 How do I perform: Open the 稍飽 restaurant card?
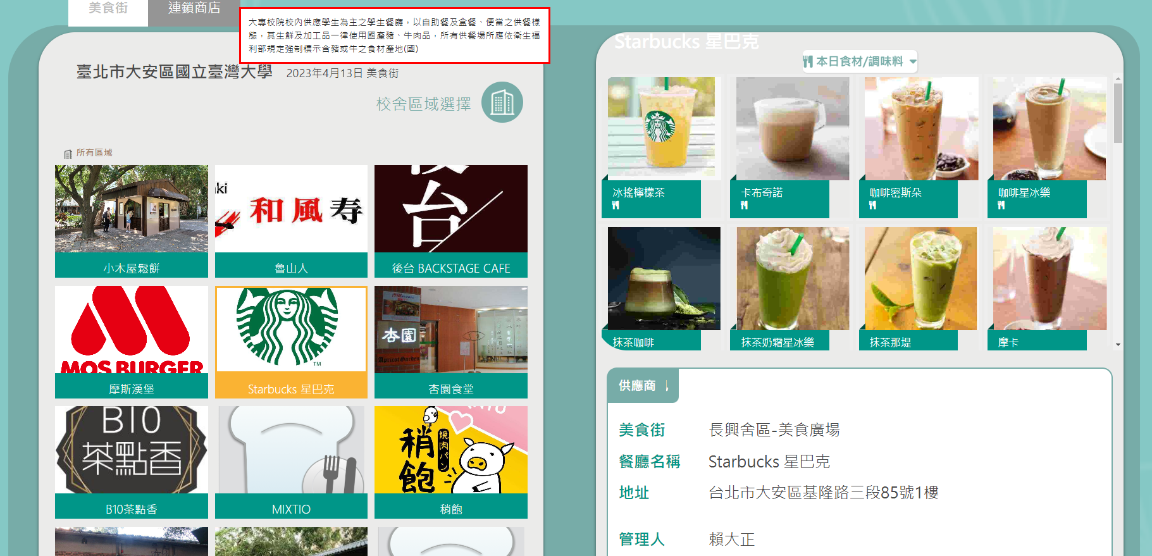451,462
